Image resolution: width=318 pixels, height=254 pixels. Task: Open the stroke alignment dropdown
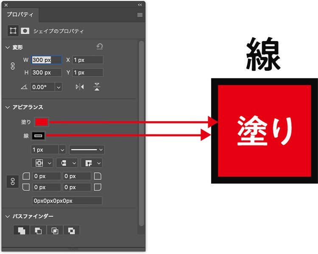point(42,163)
